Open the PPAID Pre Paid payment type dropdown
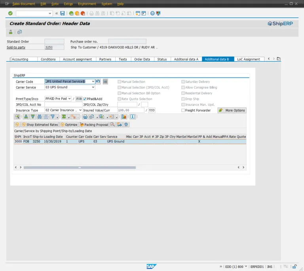This screenshot has height=271, width=304. pyautogui.click(x=69, y=99)
